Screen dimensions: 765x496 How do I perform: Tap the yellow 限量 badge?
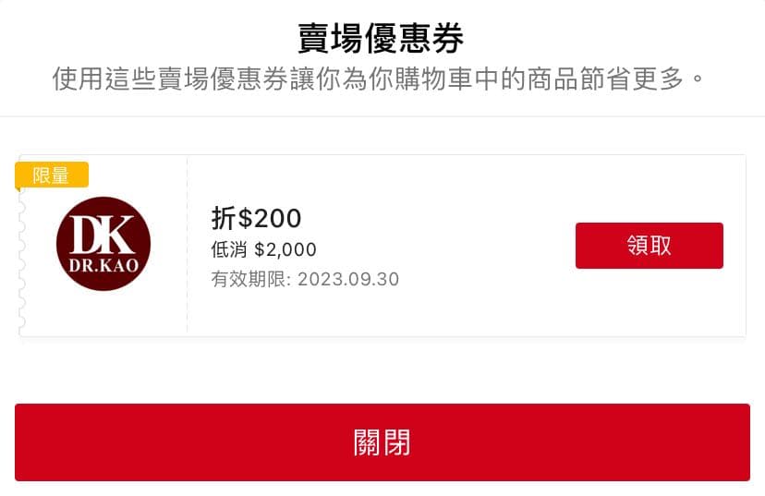(52, 175)
